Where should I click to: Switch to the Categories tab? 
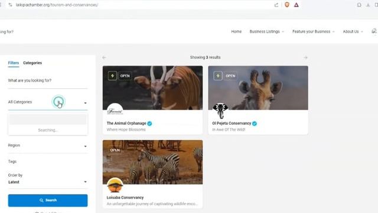[32, 63]
